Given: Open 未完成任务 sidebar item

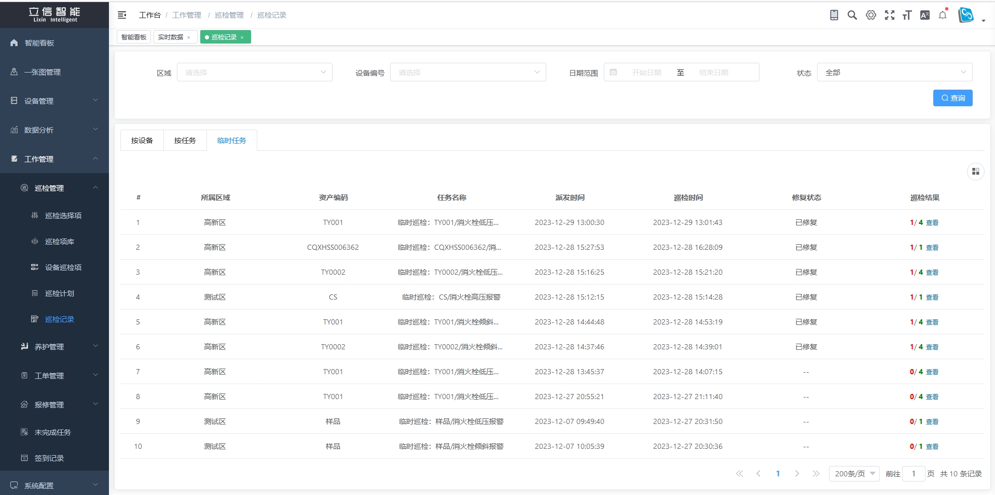Looking at the screenshot, I should 54,432.
